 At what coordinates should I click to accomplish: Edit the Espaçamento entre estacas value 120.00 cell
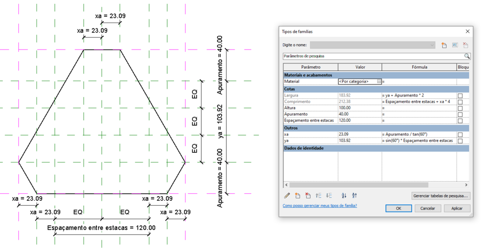[x=360, y=121]
